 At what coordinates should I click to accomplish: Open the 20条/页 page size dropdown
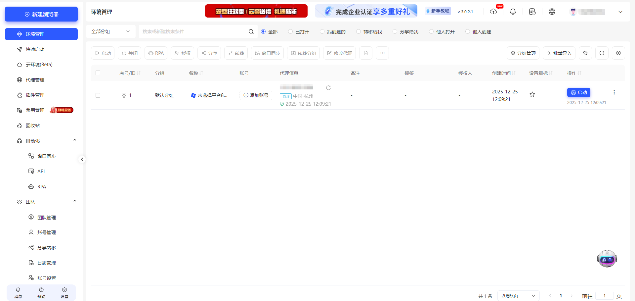click(x=518, y=295)
